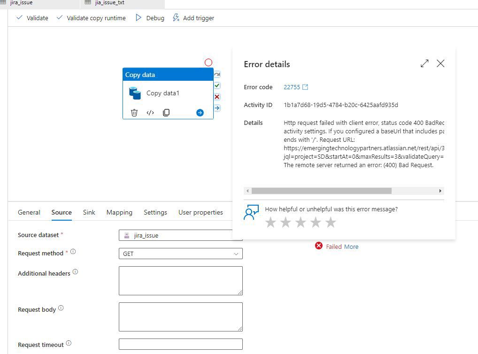
Task: Select the Debug icon in the toolbar
Action: tap(139, 18)
